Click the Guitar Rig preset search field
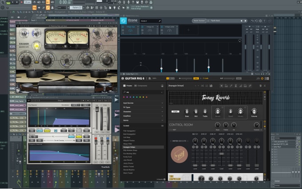 coord(143,92)
